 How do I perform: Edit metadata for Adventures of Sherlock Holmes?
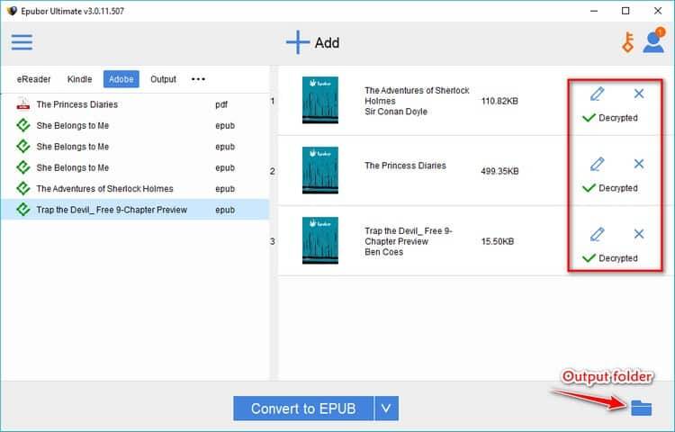[597, 94]
